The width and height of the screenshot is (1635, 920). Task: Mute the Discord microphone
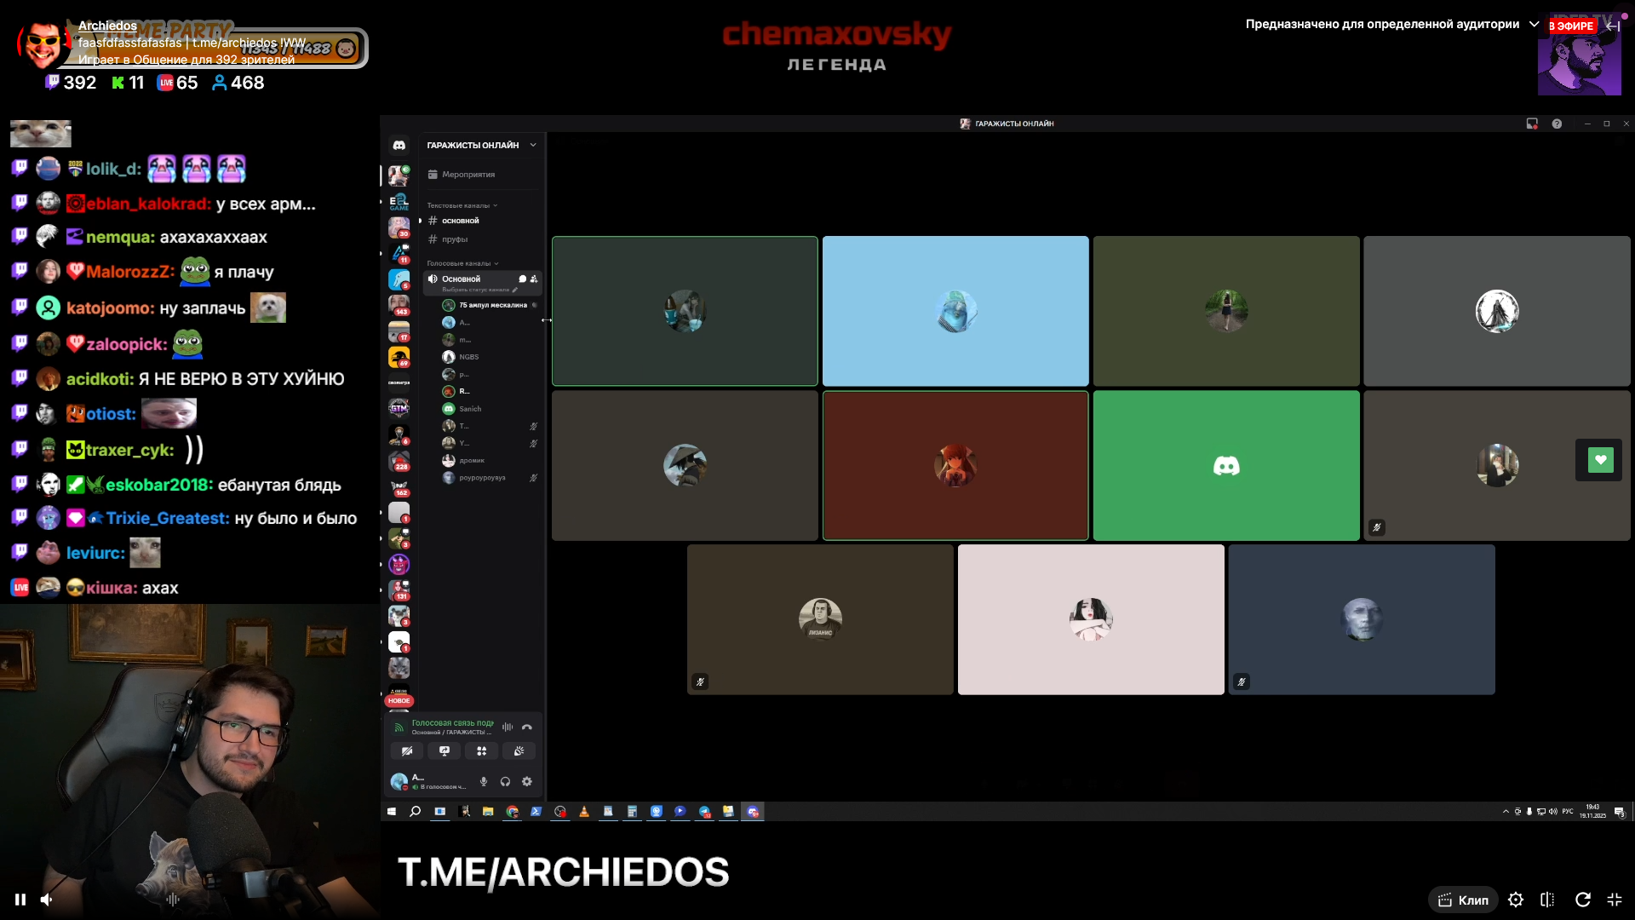tap(484, 782)
